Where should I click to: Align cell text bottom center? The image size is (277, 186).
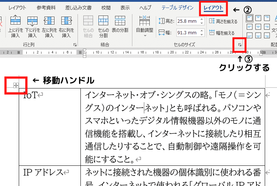pos(258,35)
